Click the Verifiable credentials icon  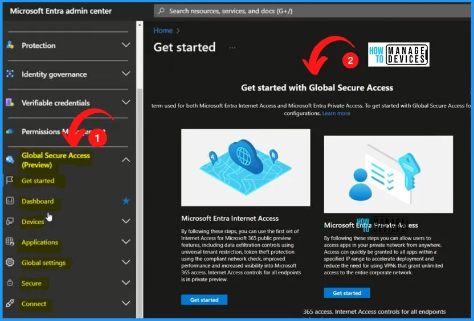click(10, 102)
